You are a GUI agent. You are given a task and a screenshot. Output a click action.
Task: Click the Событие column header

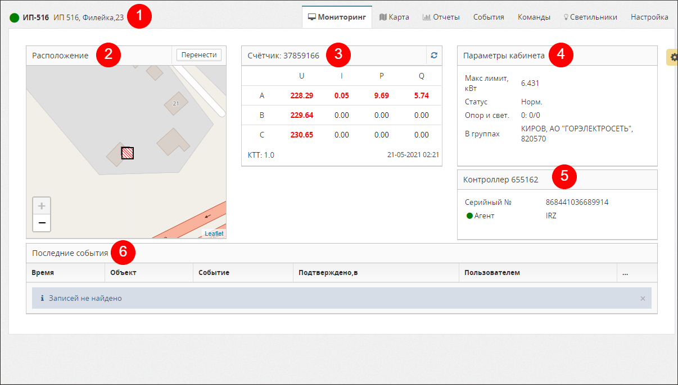[214, 273]
